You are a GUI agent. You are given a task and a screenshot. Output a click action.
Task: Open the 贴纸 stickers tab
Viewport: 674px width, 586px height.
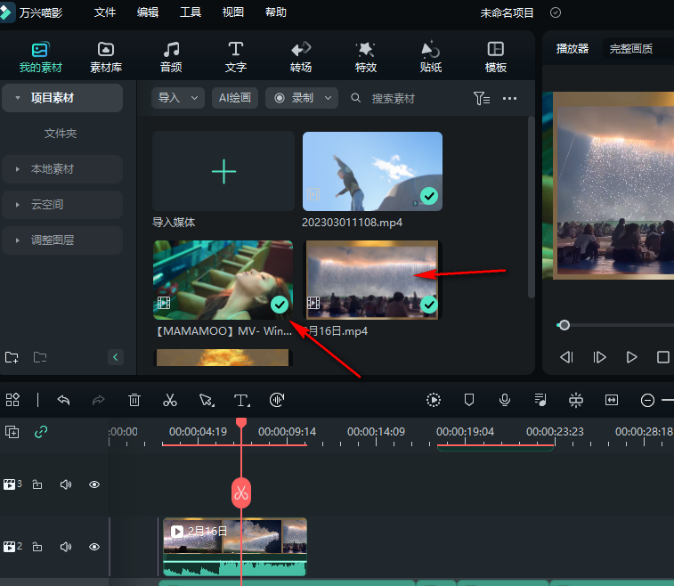[431, 57]
